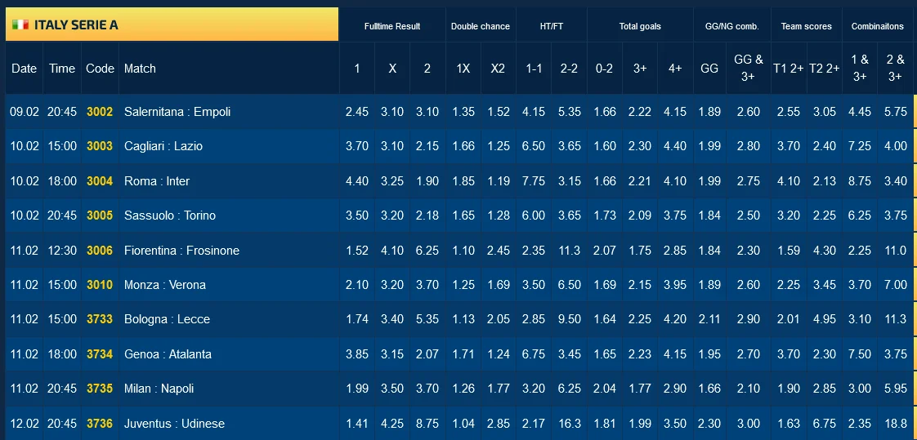
Task: Select GG & 3+ odds 2.80 for Cagliari : Lazio
Action: 749,146
